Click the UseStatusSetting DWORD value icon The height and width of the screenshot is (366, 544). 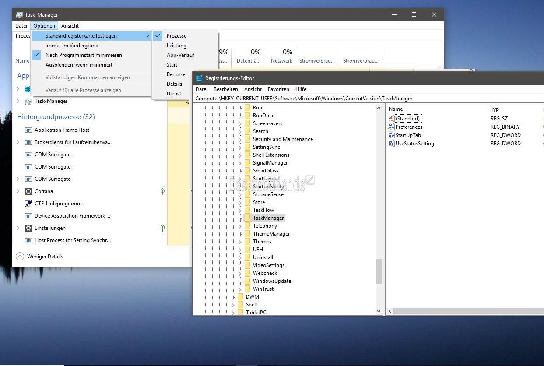[391, 144]
